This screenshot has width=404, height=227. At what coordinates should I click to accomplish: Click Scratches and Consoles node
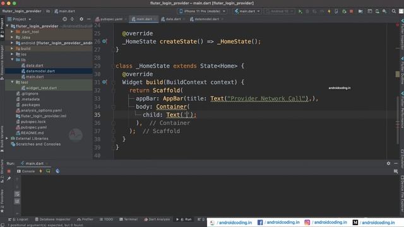(x=38, y=144)
